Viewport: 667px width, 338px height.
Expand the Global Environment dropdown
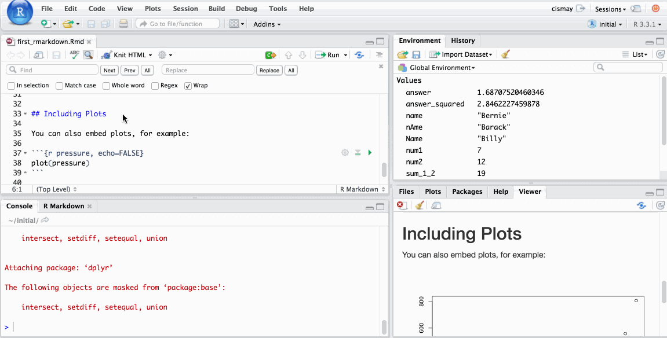442,68
